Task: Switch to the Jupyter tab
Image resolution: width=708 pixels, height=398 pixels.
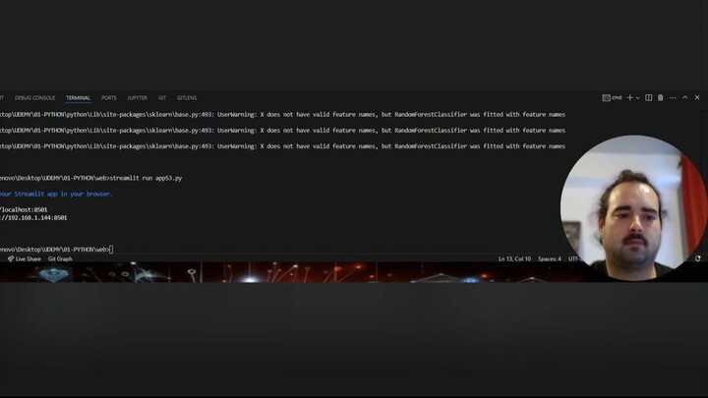Action: click(x=137, y=98)
